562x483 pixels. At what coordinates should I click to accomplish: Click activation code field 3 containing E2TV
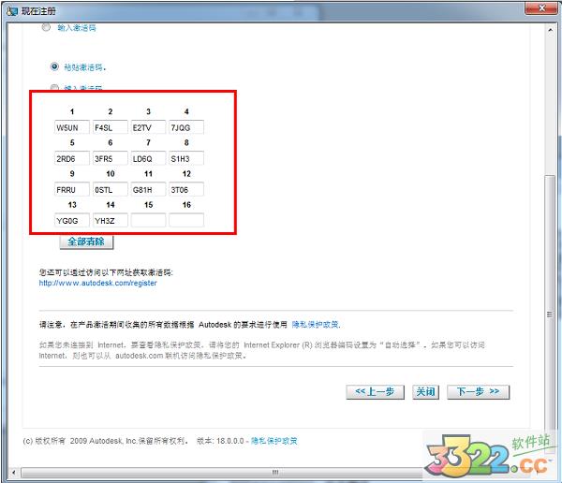(x=148, y=127)
